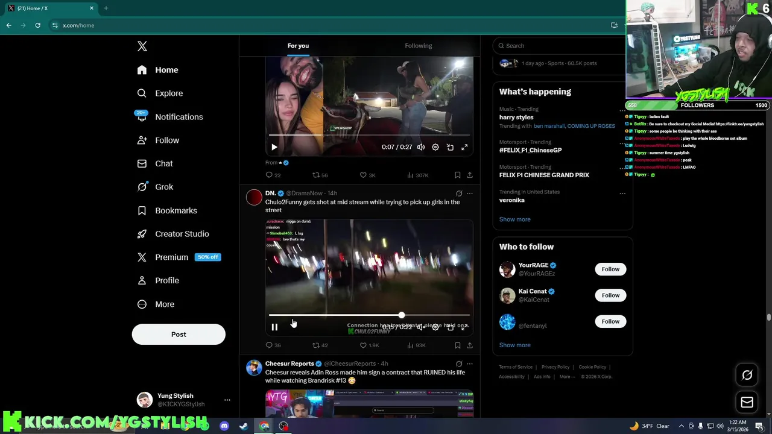772x434 pixels.
Task: Bookmark the top video post
Action: (x=458, y=175)
